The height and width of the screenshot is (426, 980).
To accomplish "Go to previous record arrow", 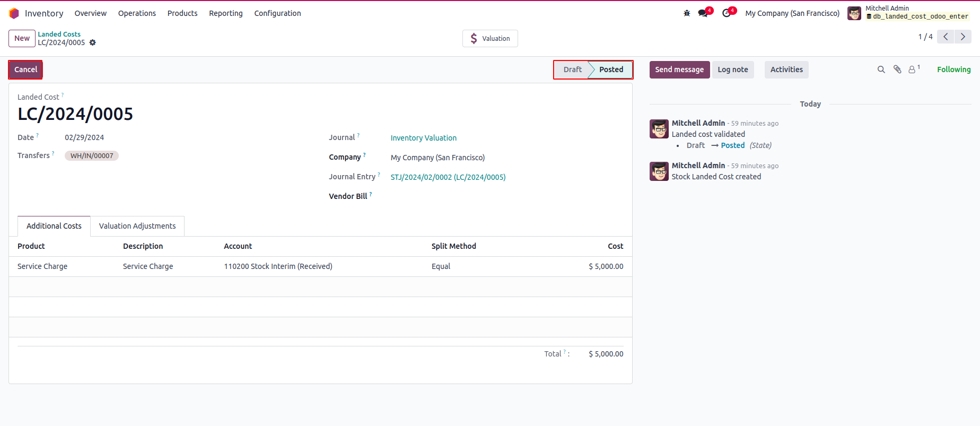I will (946, 37).
